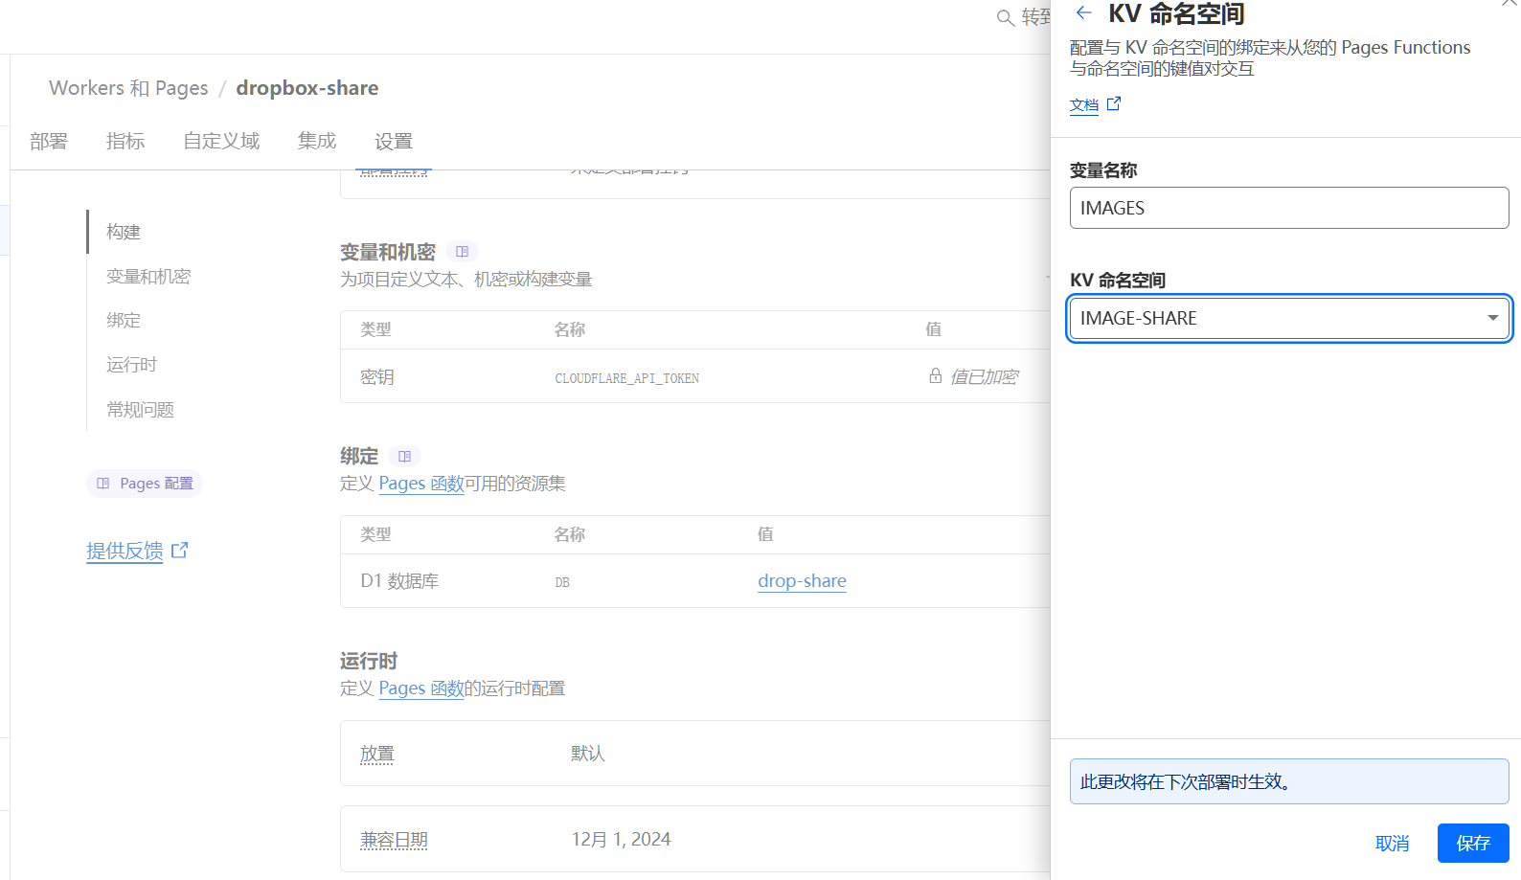The image size is (1521, 880).
Task: Select 变量和机密 in the settings sidebar
Action: pos(148,277)
